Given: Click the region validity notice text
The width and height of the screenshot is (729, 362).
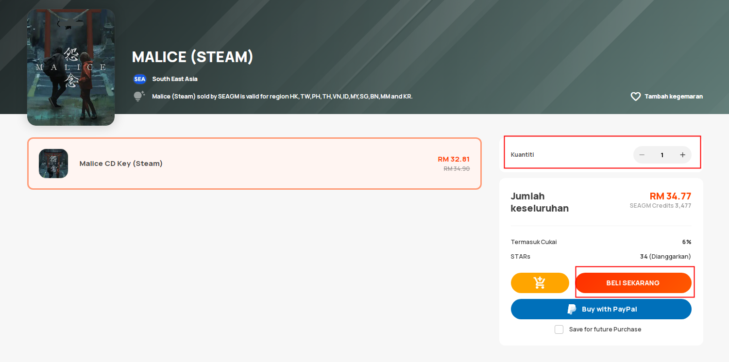Looking at the screenshot, I should tap(282, 97).
